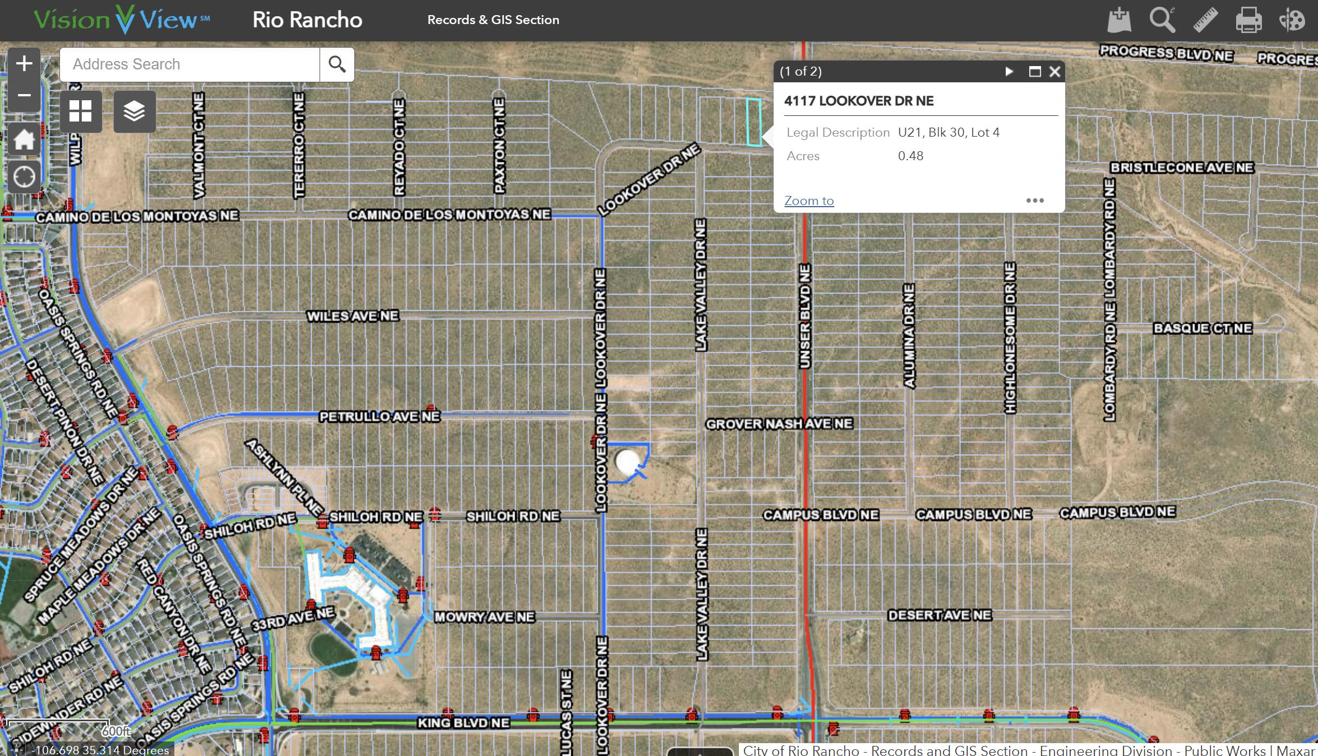
Task: Open the Draw palette tool
Action: (x=1292, y=20)
